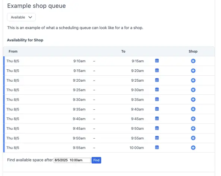This screenshot has width=221, height=176.
Task: Click the To column header
Action: tap(123, 51)
